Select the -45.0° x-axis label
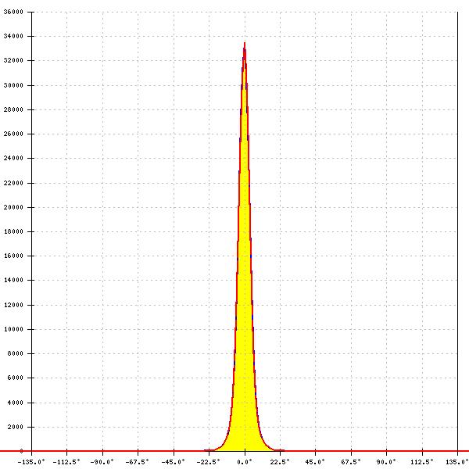Viewport: 469px width, 469px height. click(x=174, y=462)
